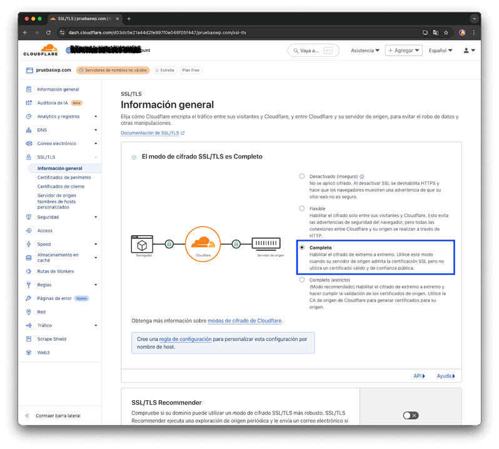The image size is (499, 449).
Task: Click the info icon beside Desactivado
Action: (362, 176)
